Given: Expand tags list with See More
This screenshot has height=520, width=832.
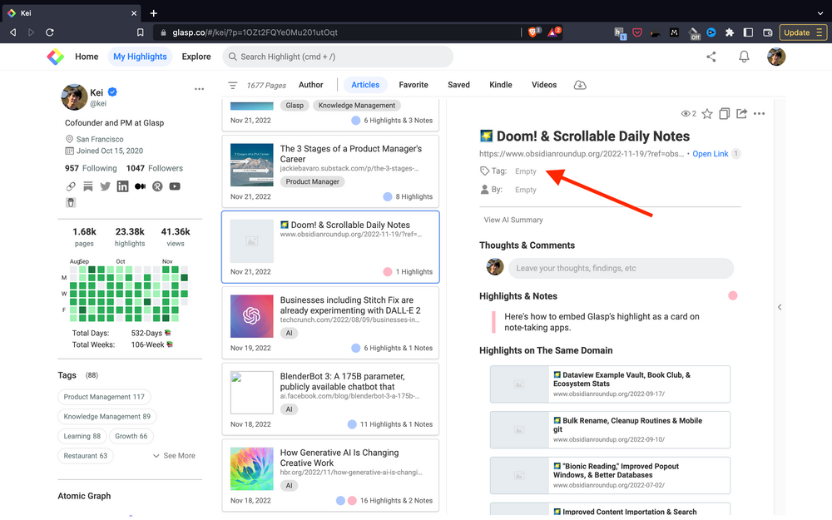Looking at the screenshot, I should [174, 456].
